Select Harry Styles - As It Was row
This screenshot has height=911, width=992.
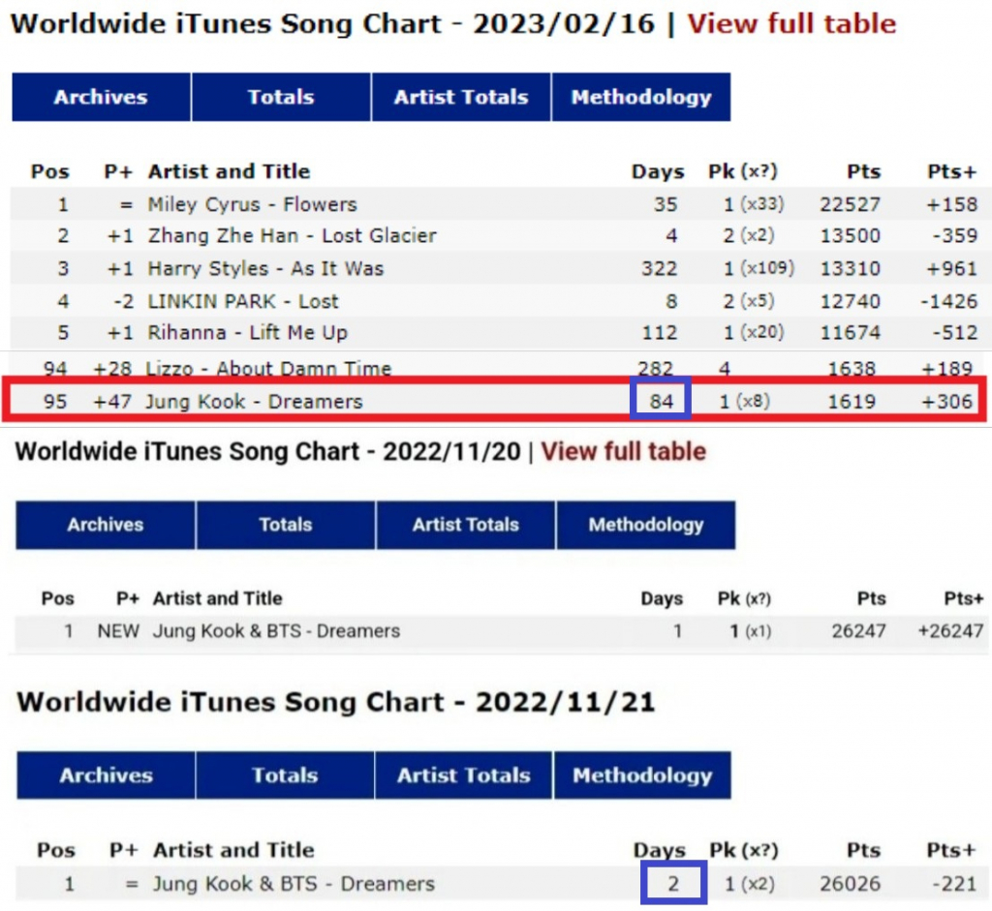501,268
